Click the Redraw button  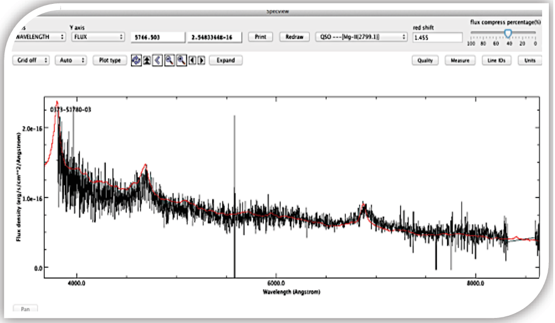[294, 37]
